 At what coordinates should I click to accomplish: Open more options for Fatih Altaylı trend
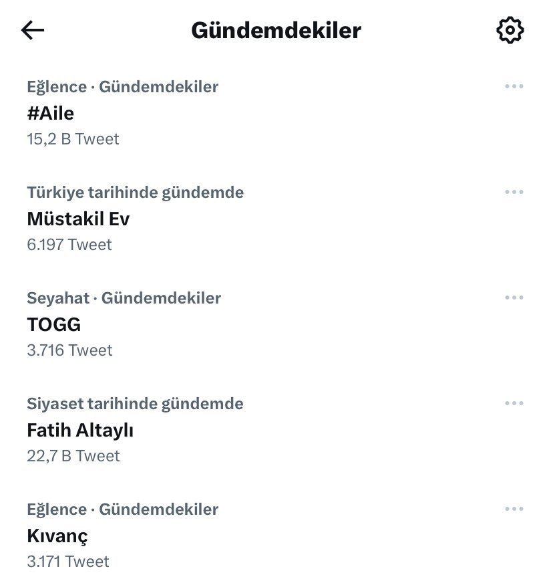pyautogui.click(x=514, y=403)
